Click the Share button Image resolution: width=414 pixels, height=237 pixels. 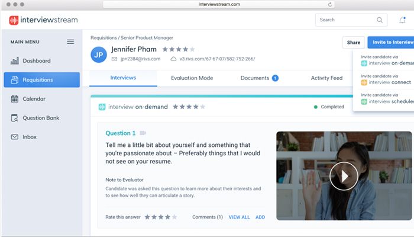[354, 42]
